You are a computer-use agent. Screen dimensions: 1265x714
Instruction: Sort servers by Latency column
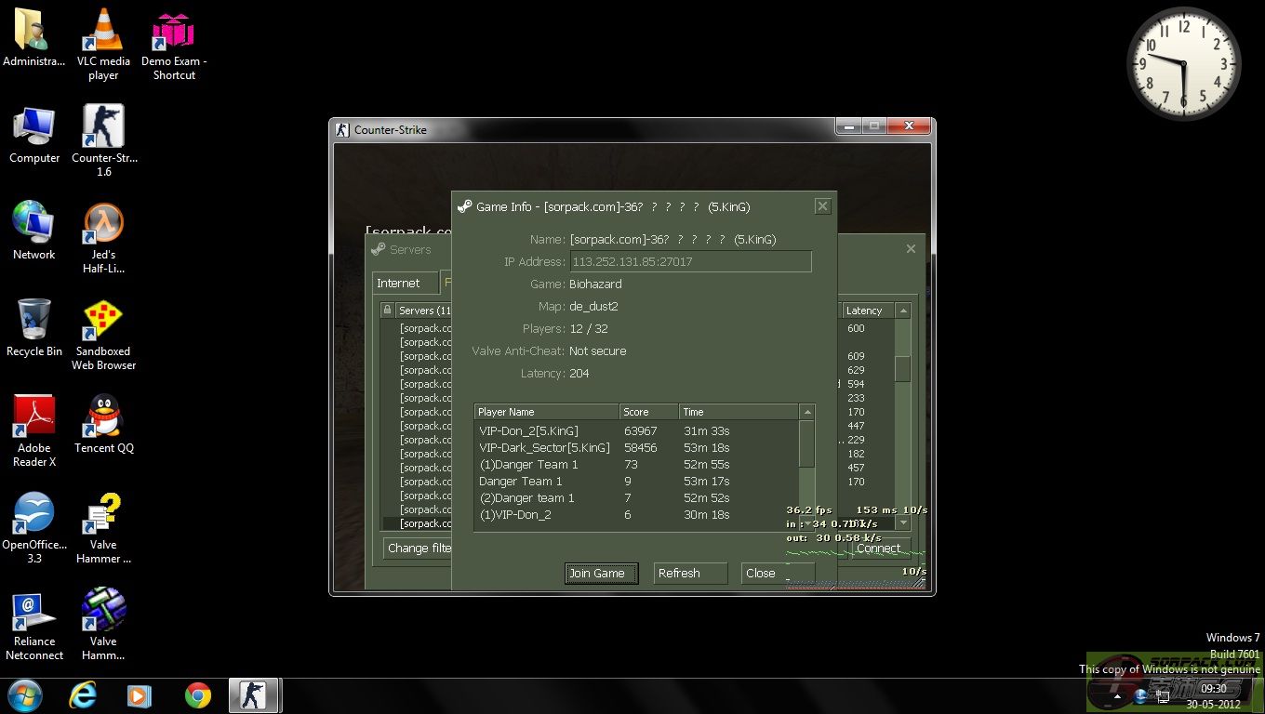[x=866, y=311]
